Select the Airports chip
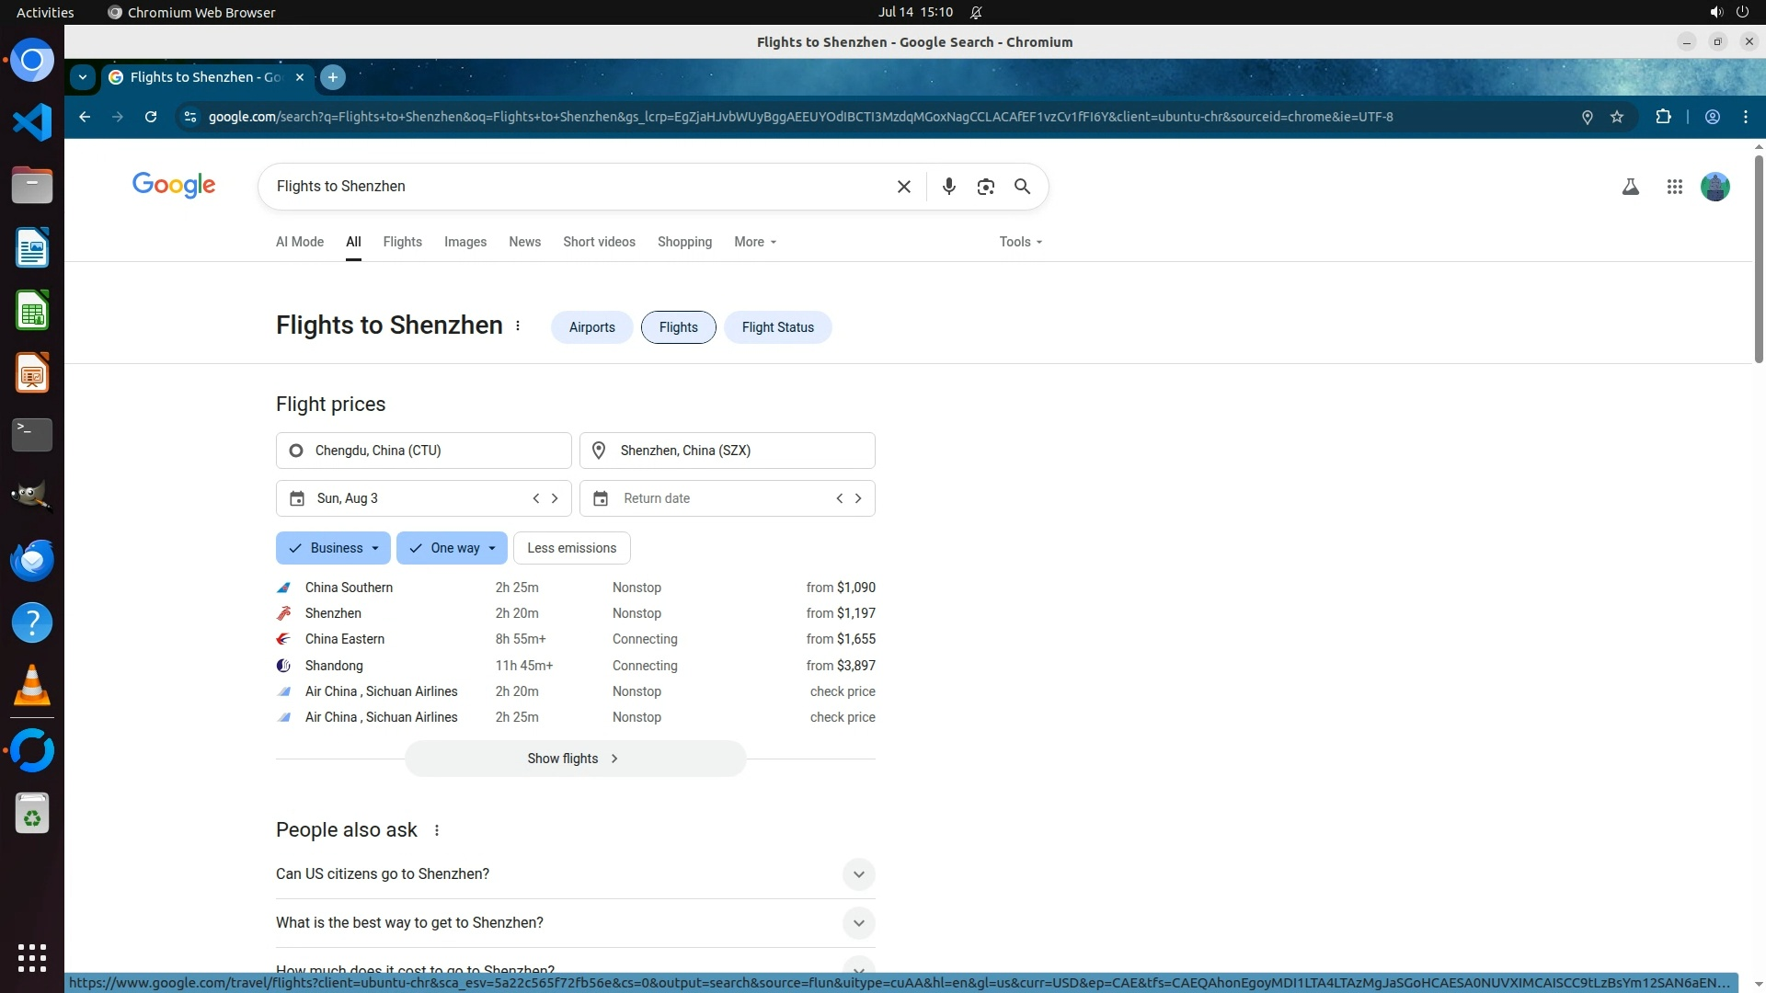This screenshot has width=1766, height=993. (591, 327)
